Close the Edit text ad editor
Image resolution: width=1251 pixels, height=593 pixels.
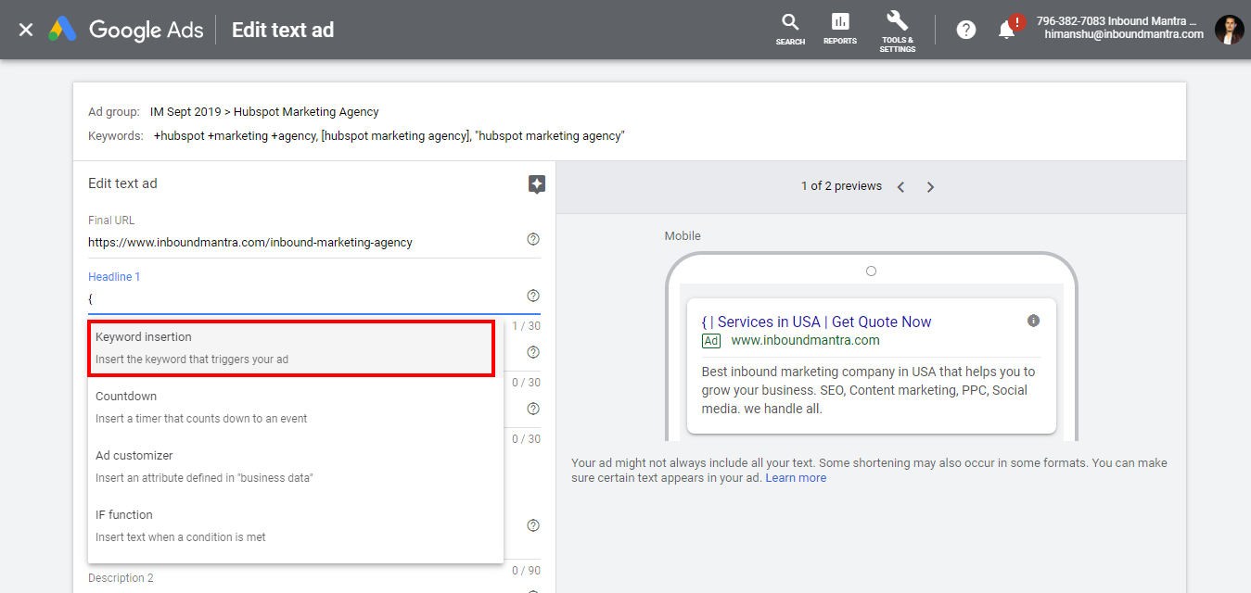click(26, 30)
